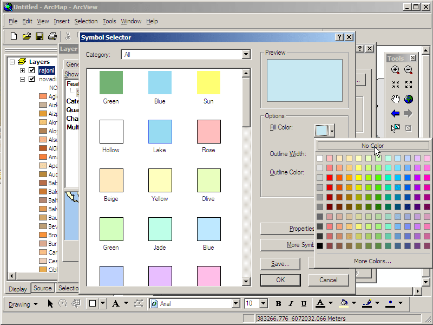433x325 pixels.
Task: Click the line color pen icon
Action: (368, 303)
